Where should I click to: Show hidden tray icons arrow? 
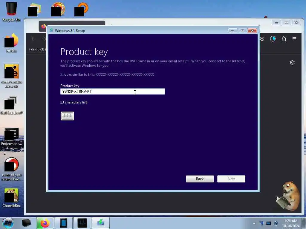click(254, 223)
